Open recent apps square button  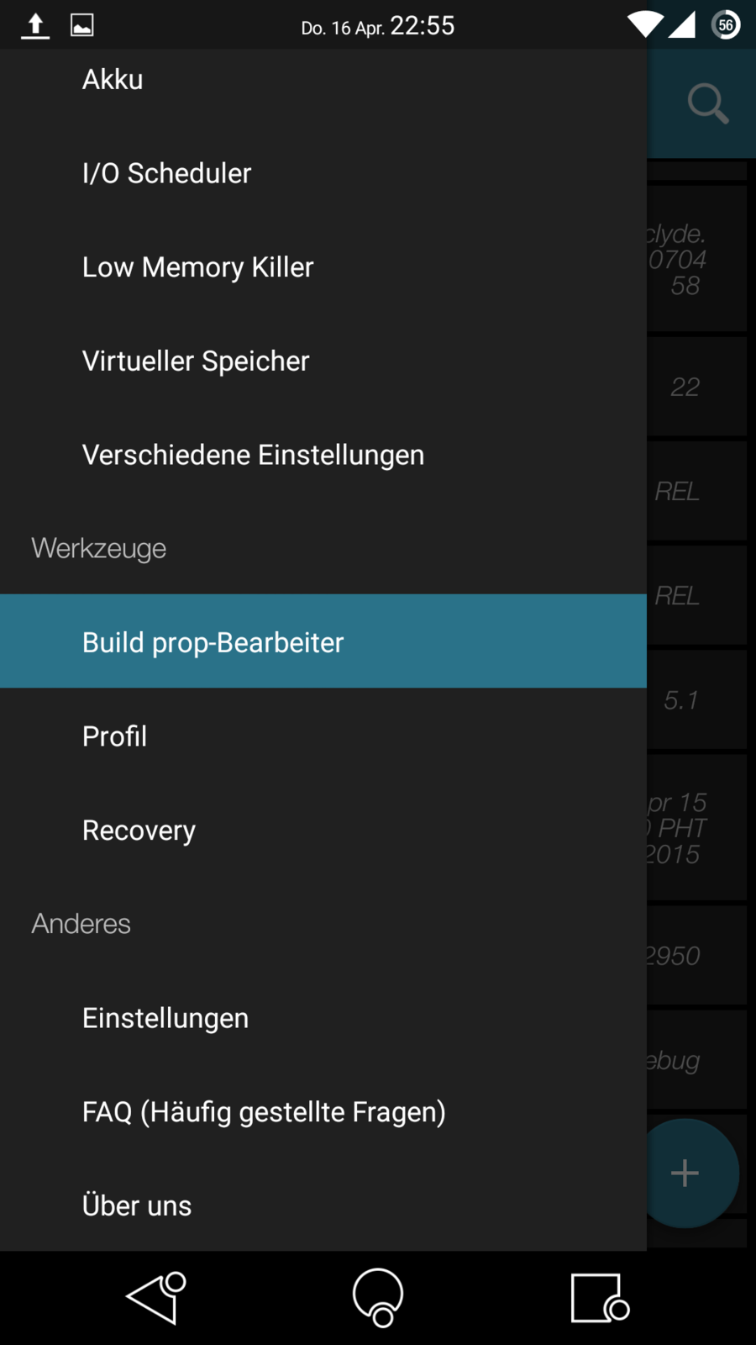598,1297
